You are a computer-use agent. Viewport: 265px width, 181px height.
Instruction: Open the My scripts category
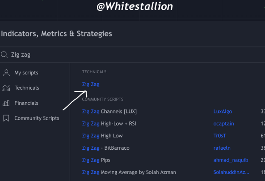point(26,73)
